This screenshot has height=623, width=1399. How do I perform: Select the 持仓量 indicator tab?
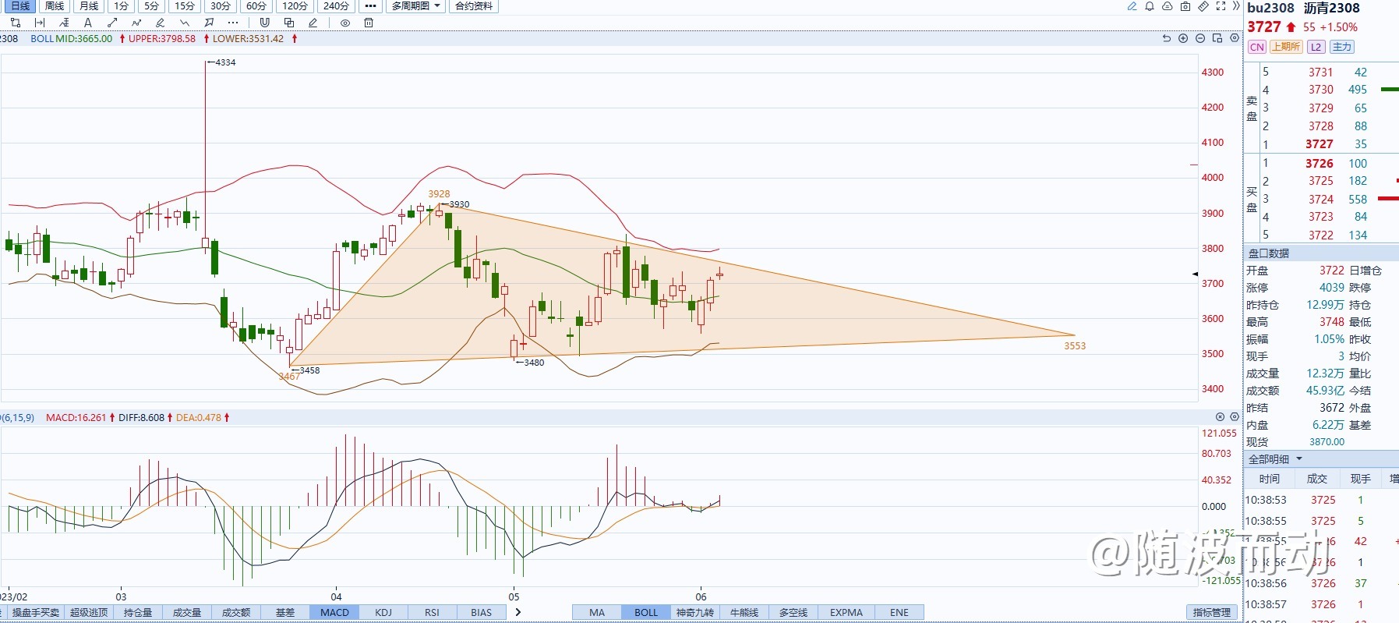pos(138,613)
